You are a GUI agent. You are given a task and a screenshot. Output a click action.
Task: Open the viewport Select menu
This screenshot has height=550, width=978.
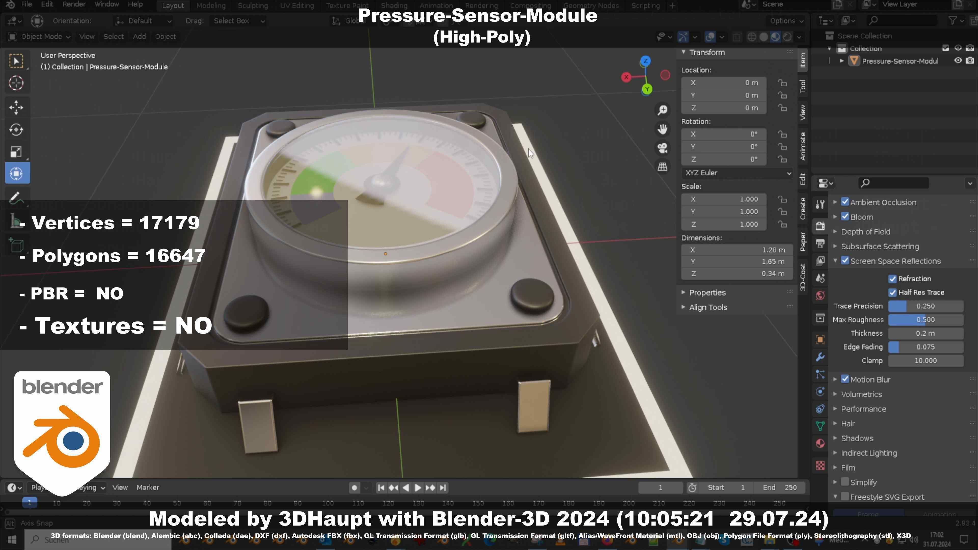tap(114, 37)
